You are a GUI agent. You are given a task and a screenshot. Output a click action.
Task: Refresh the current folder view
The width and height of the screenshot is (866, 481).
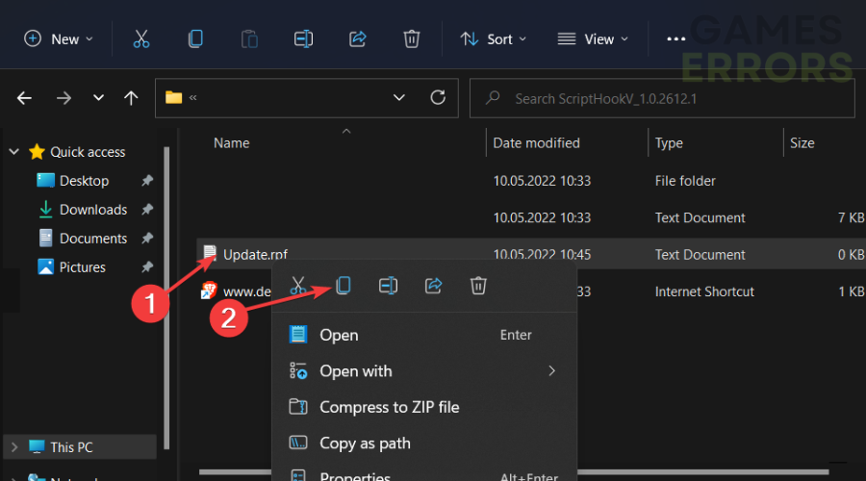[x=438, y=97]
